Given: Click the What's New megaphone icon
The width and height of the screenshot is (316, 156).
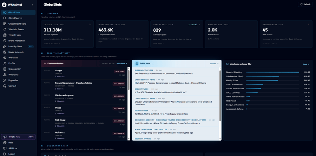Looking at the screenshot, I should 5,137.
